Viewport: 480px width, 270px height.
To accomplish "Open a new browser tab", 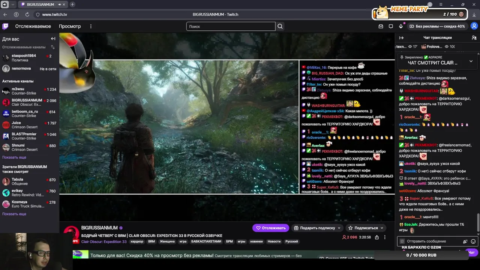I will tap(72, 4).
